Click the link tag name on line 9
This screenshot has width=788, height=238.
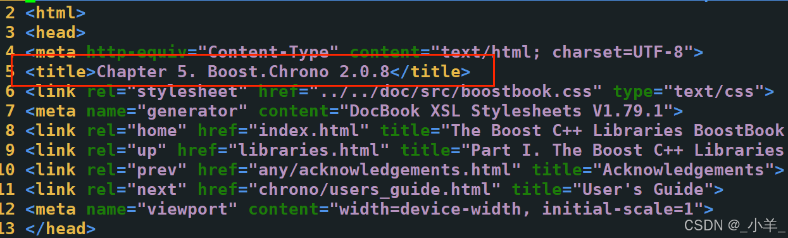[x=56, y=150]
